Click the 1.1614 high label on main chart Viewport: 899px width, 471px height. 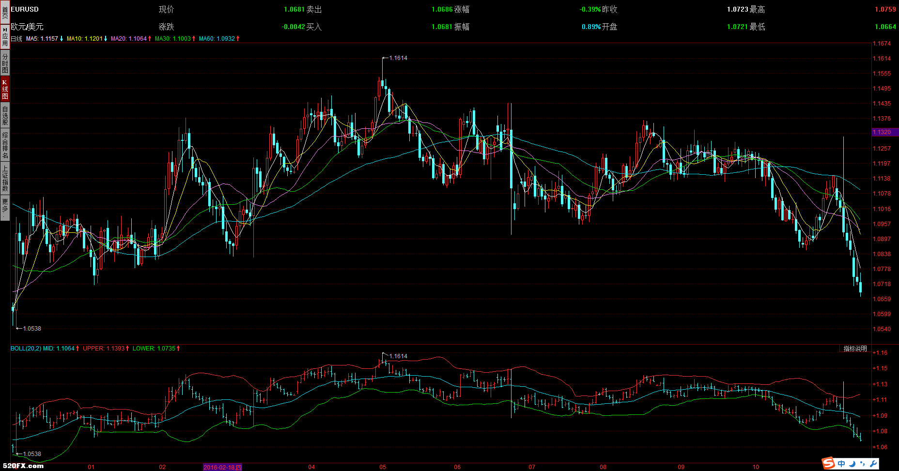[x=398, y=58]
